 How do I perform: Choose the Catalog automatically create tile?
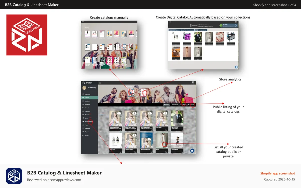143,92
